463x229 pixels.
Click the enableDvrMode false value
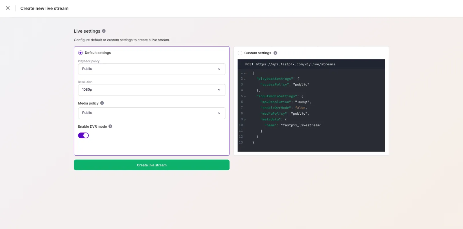click(300, 108)
